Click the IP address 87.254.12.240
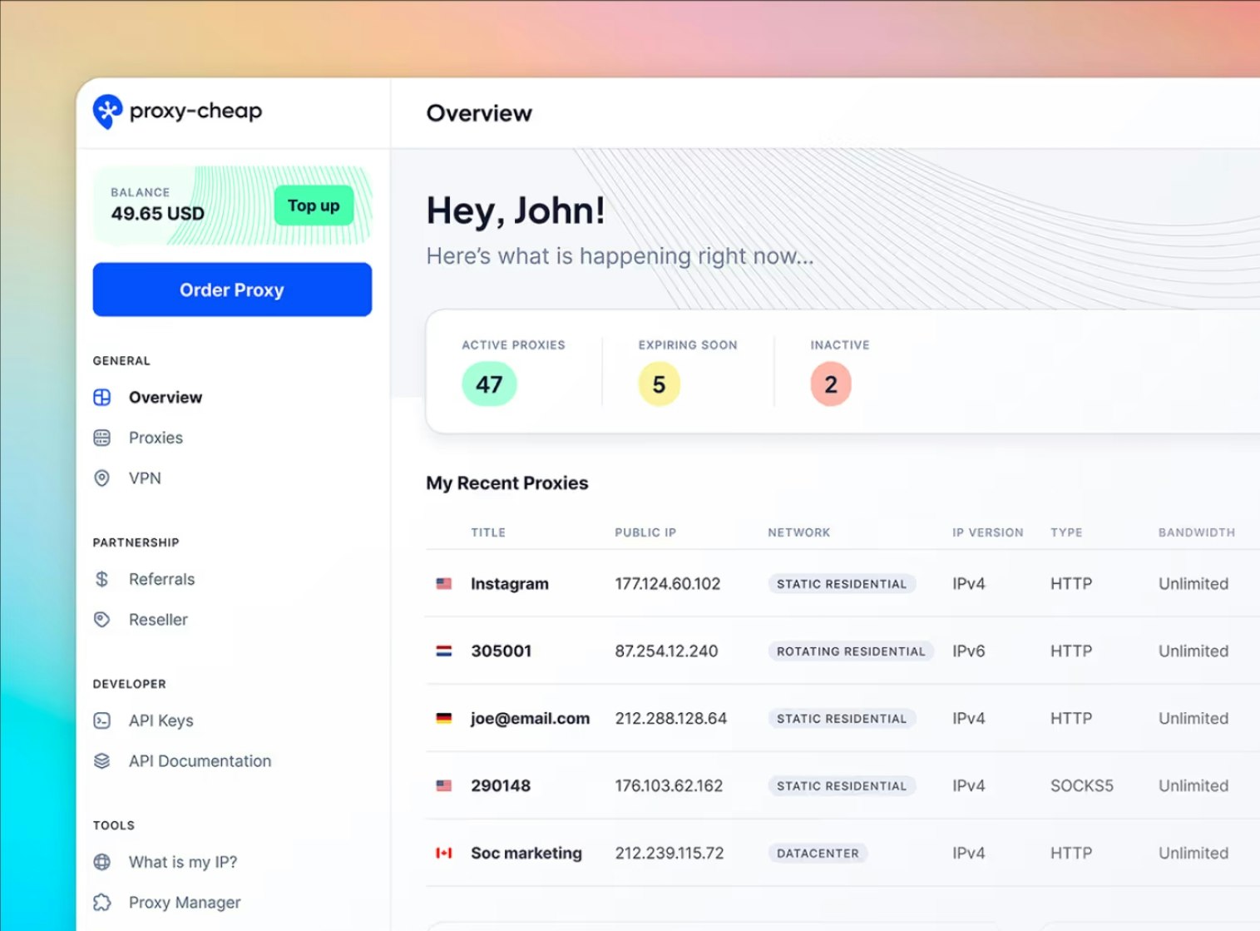The height and width of the screenshot is (931, 1260). (666, 651)
